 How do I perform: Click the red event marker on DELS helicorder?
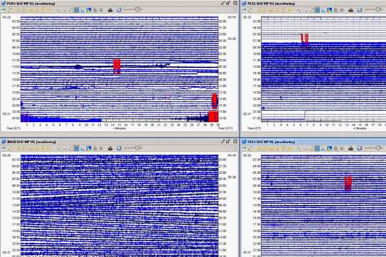pyautogui.click(x=348, y=183)
